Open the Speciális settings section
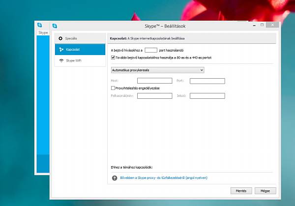 click(80, 38)
